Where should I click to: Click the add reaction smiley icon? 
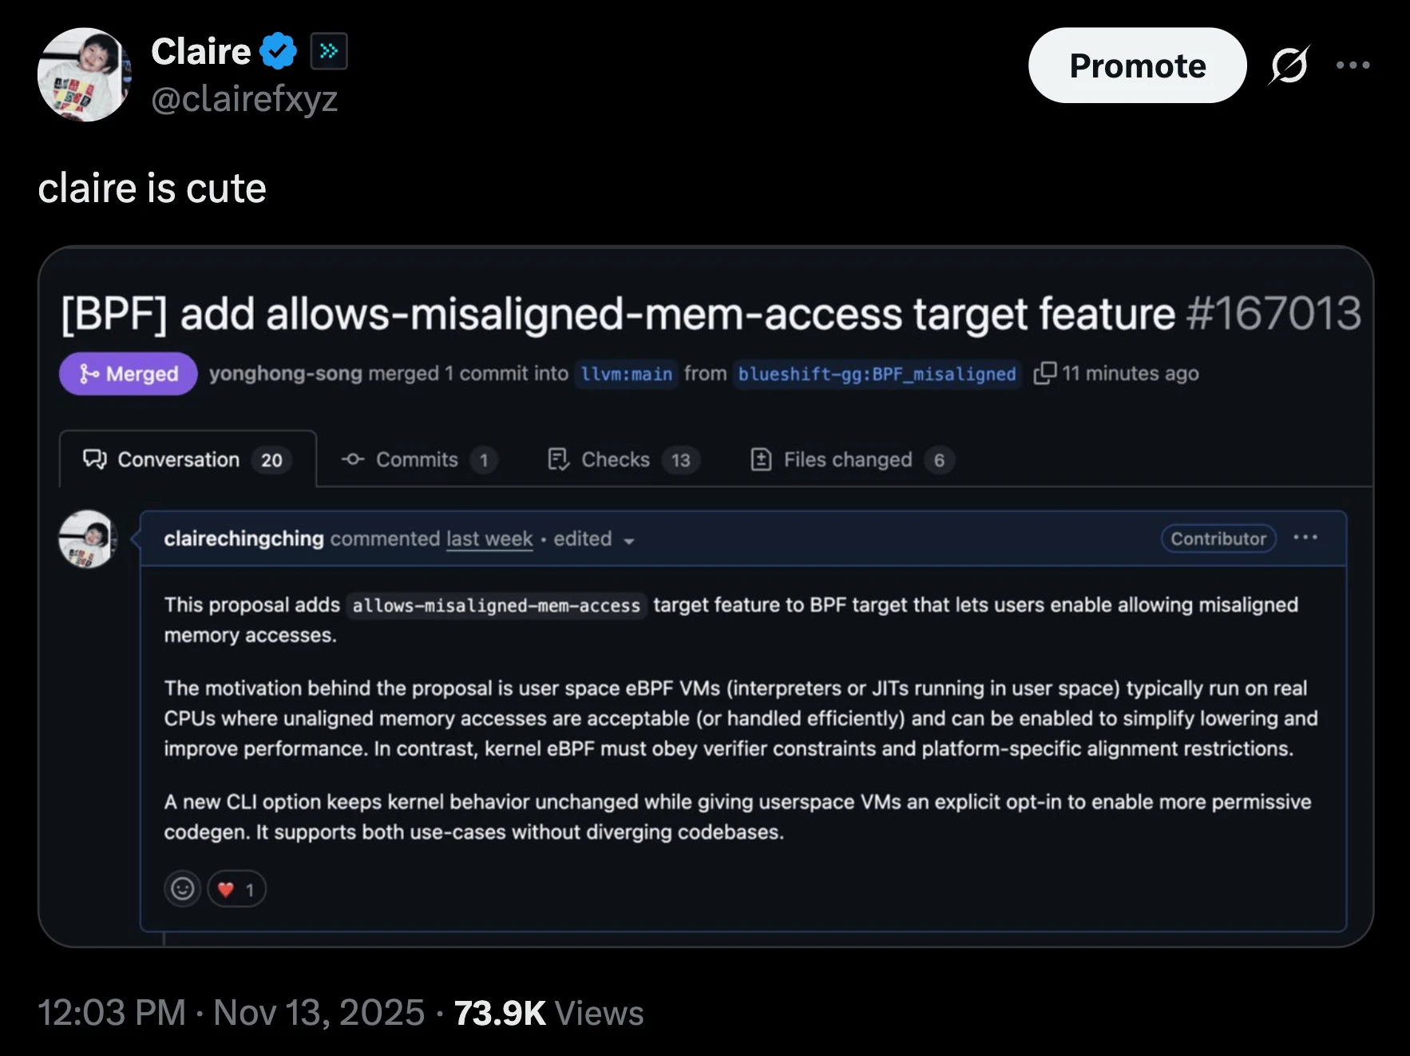[x=183, y=888]
